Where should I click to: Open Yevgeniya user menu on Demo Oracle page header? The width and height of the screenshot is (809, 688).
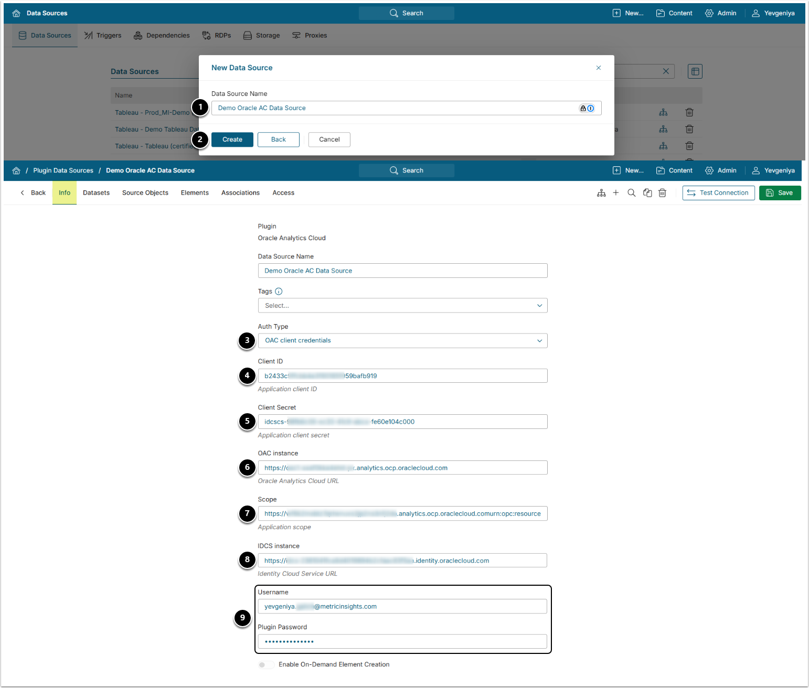coord(773,170)
